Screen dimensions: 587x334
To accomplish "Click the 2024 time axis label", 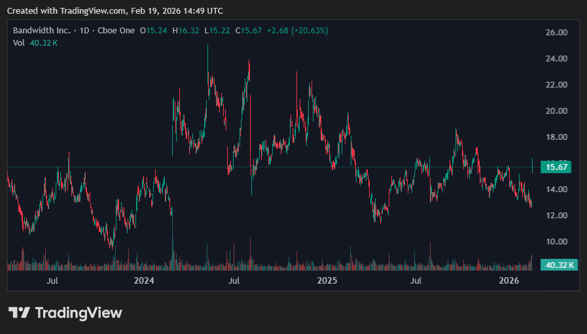I will point(144,281).
